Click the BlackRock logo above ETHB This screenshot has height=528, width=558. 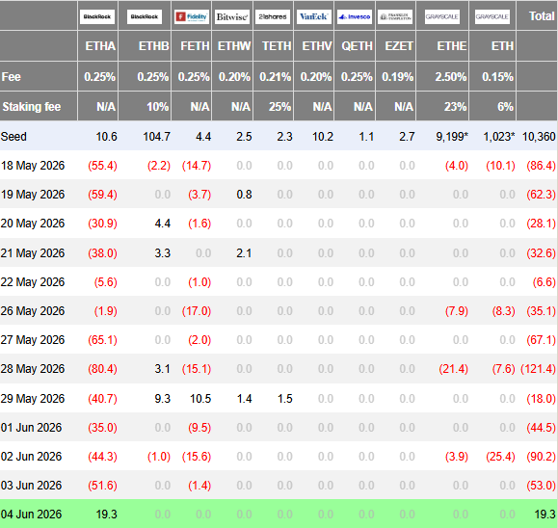(x=145, y=16)
